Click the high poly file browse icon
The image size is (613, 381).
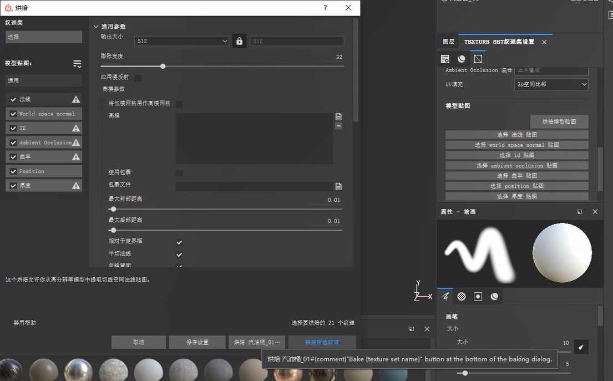(x=338, y=116)
